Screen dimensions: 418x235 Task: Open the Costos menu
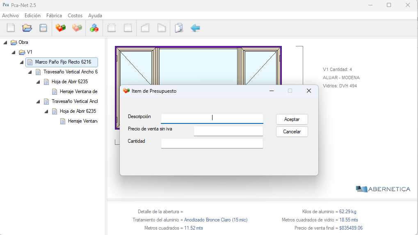tap(75, 16)
